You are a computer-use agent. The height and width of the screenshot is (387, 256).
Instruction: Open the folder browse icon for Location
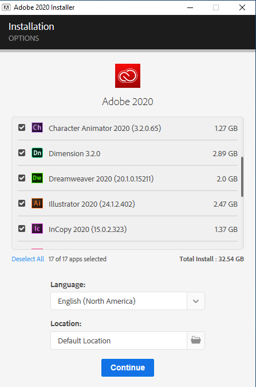(x=196, y=340)
